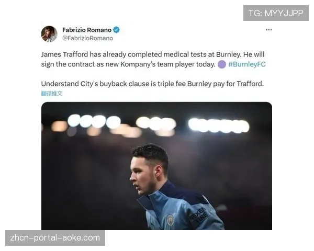Open the #BurnleyFC hashtag
314x251 pixels.
246,64
